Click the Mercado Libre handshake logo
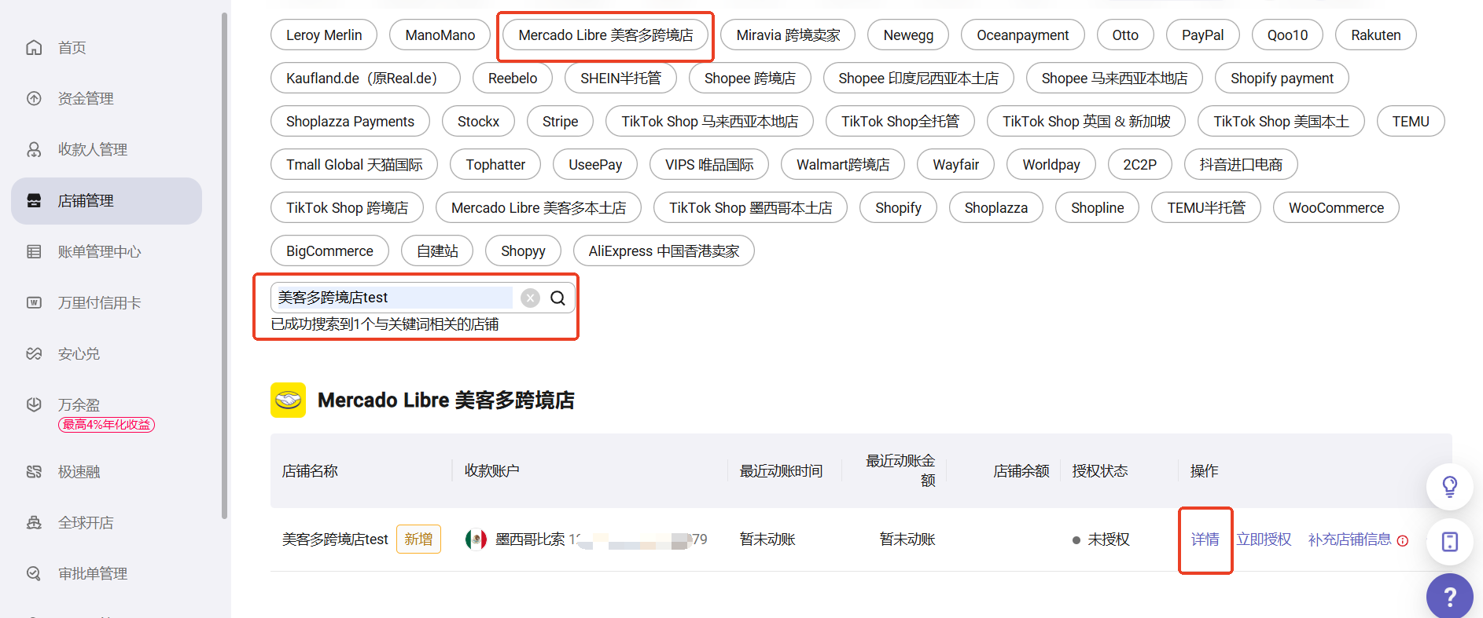 288,400
